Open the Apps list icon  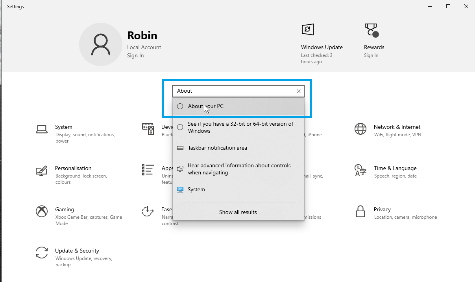click(148, 170)
